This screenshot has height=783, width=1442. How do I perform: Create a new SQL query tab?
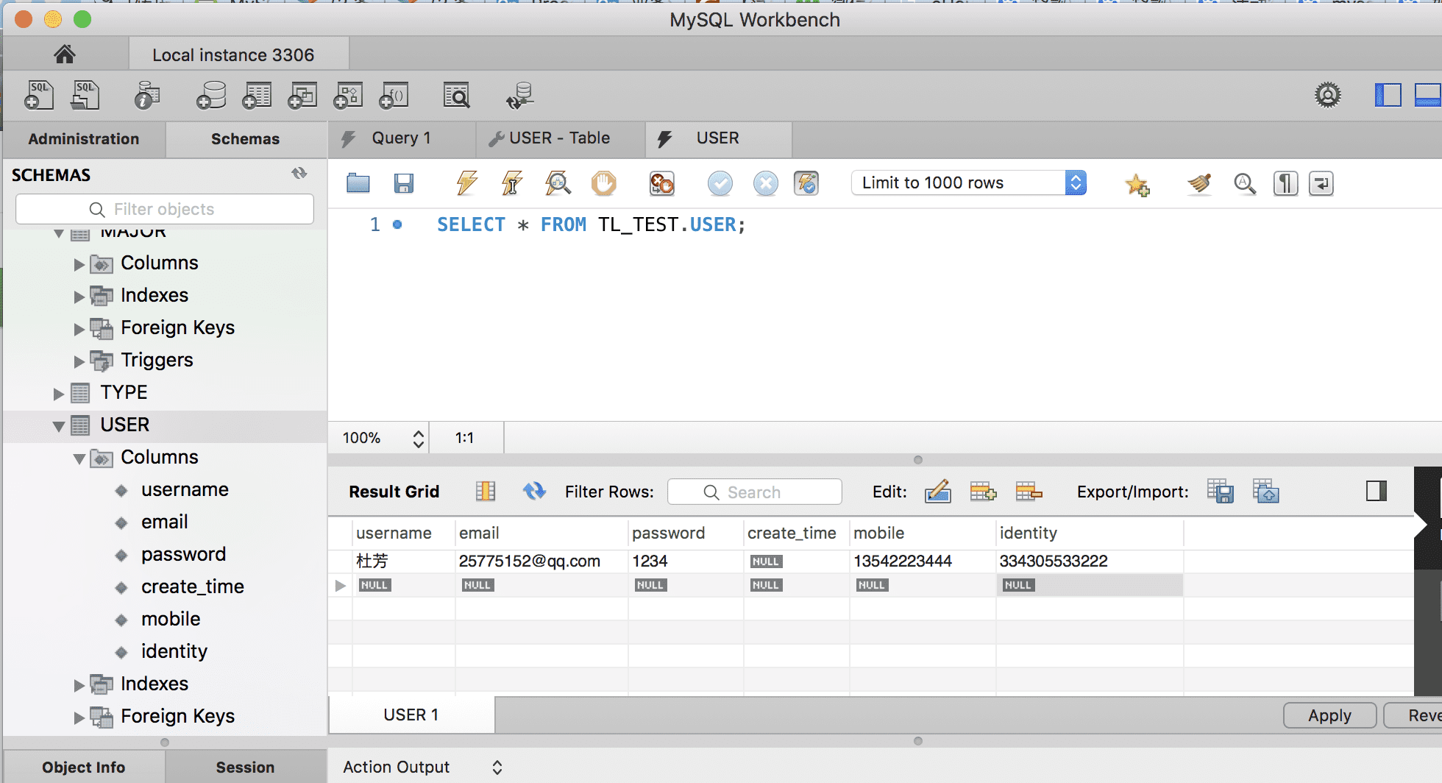coord(38,95)
